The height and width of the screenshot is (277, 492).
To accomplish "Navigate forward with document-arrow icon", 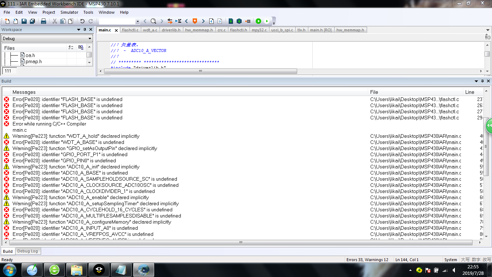I will pos(220,21).
